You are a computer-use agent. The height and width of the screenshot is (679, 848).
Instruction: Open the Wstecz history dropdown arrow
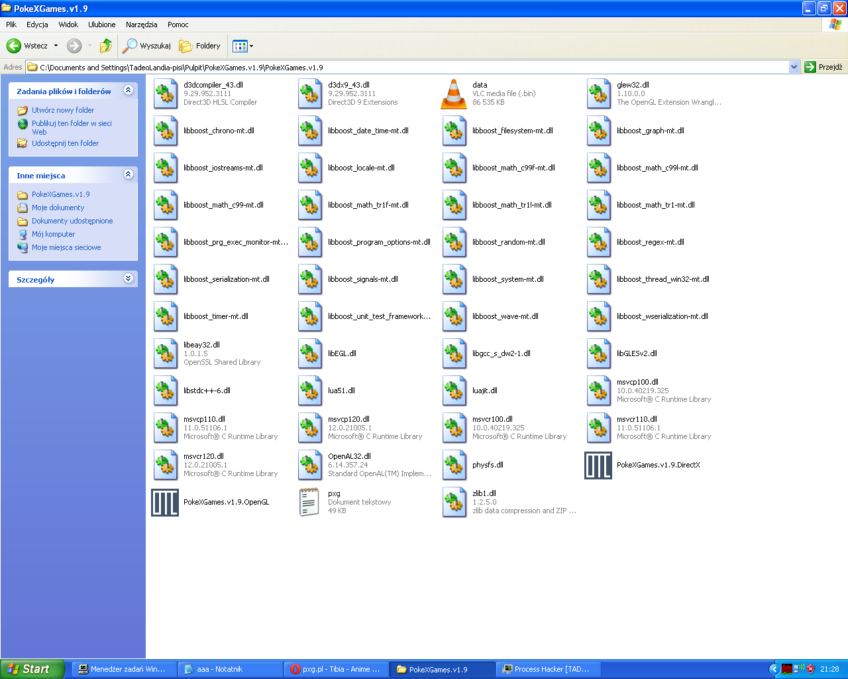click(x=56, y=46)
